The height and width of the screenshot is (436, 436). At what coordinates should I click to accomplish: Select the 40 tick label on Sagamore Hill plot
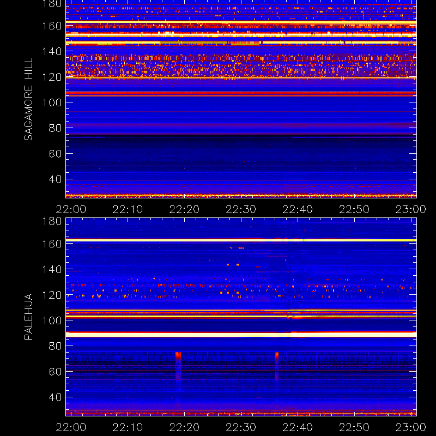[55, 179]
